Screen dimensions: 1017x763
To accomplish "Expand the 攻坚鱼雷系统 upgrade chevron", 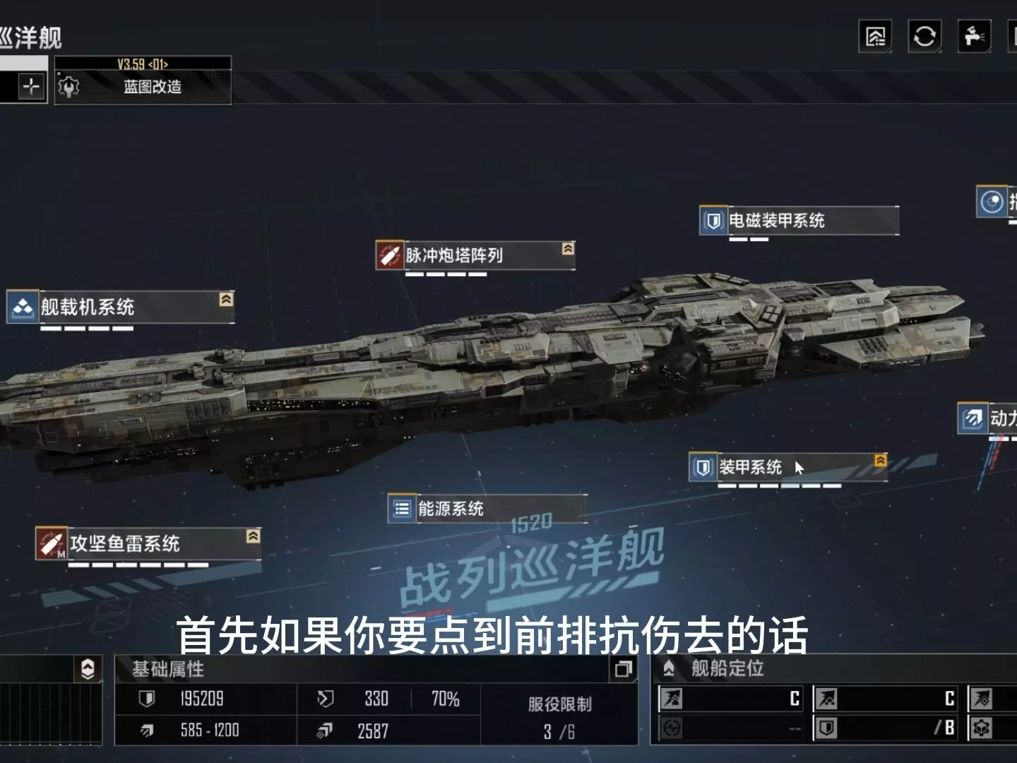I will (x=253, y=536).
